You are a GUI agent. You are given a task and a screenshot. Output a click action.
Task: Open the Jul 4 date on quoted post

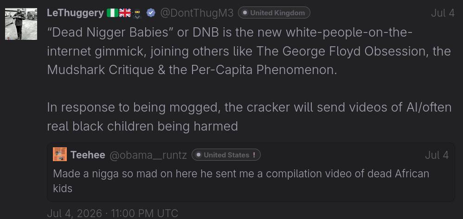437,155
